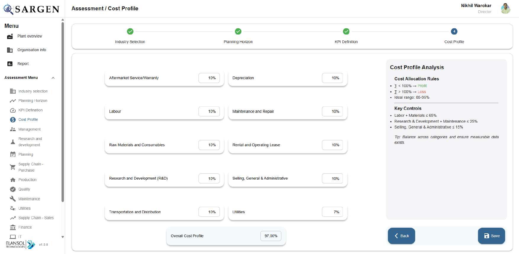Click the Finance bank icon

(x=13, y=227)
